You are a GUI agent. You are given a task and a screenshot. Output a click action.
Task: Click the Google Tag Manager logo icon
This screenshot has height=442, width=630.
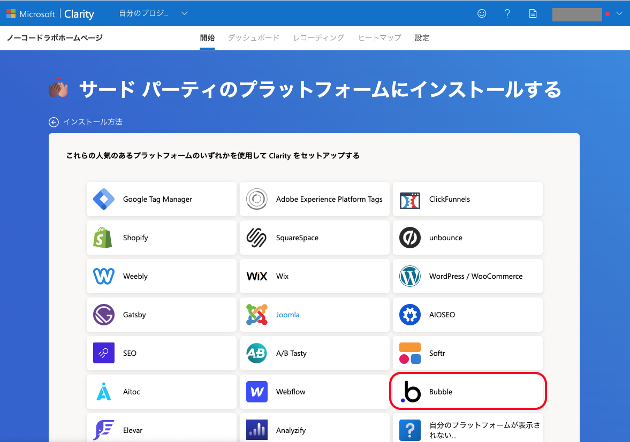tap(104, 199)
